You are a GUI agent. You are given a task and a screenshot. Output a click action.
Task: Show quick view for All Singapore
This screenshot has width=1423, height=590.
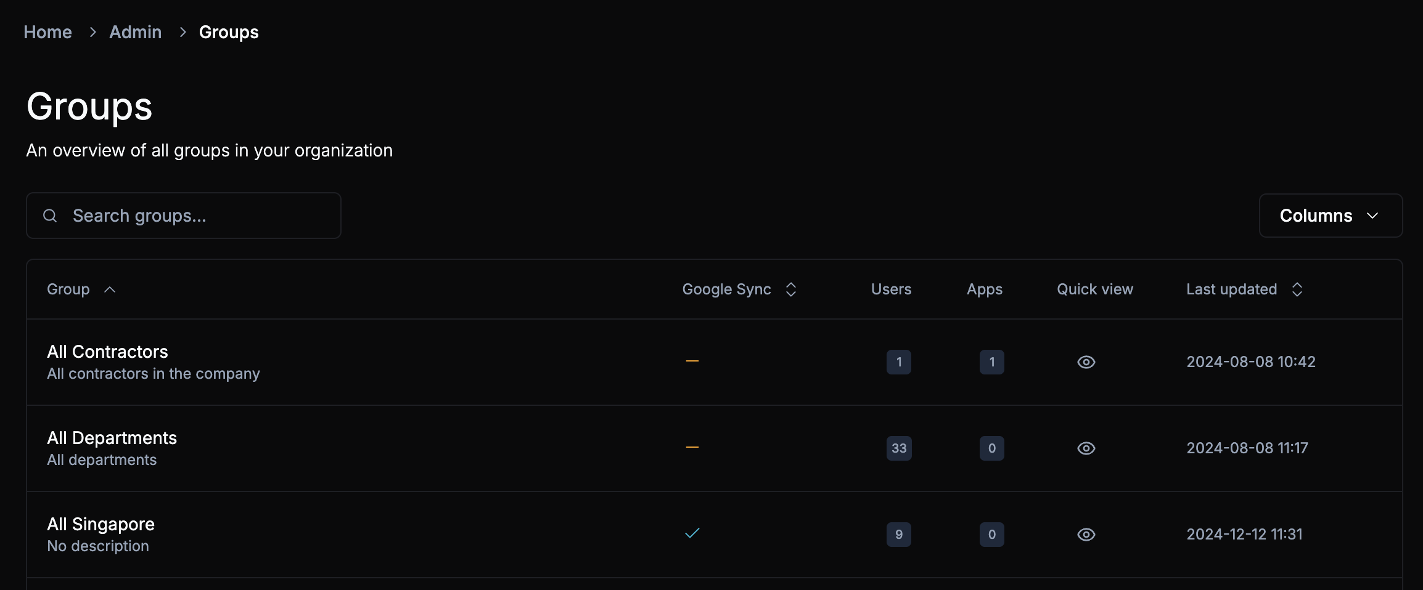(x=1086, y=535)
